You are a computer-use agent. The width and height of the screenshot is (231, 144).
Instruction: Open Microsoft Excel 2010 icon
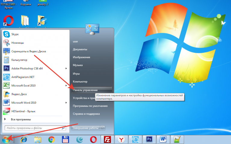click(x=7, y=86)
